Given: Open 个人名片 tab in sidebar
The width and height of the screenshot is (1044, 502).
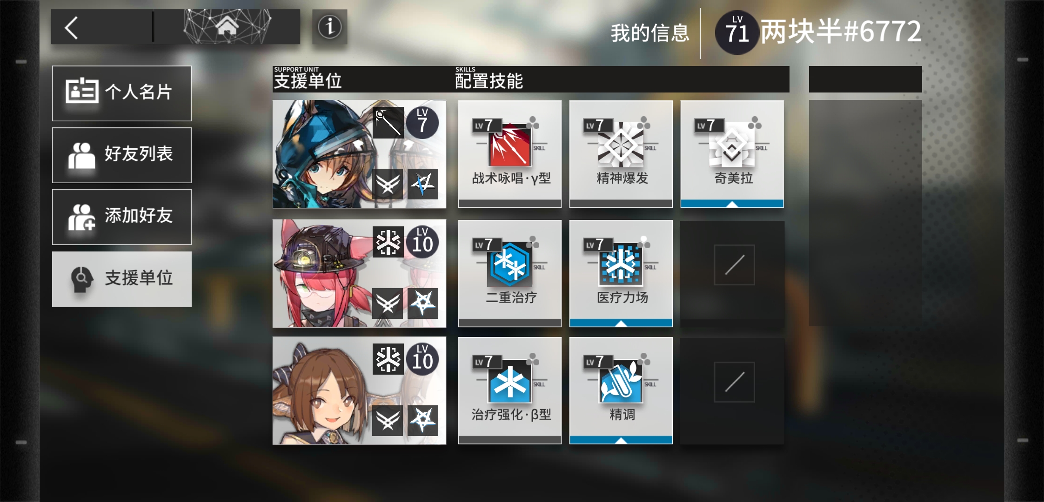Looking at the screenshot, I should pyautogui.click(x=122, y=93).
